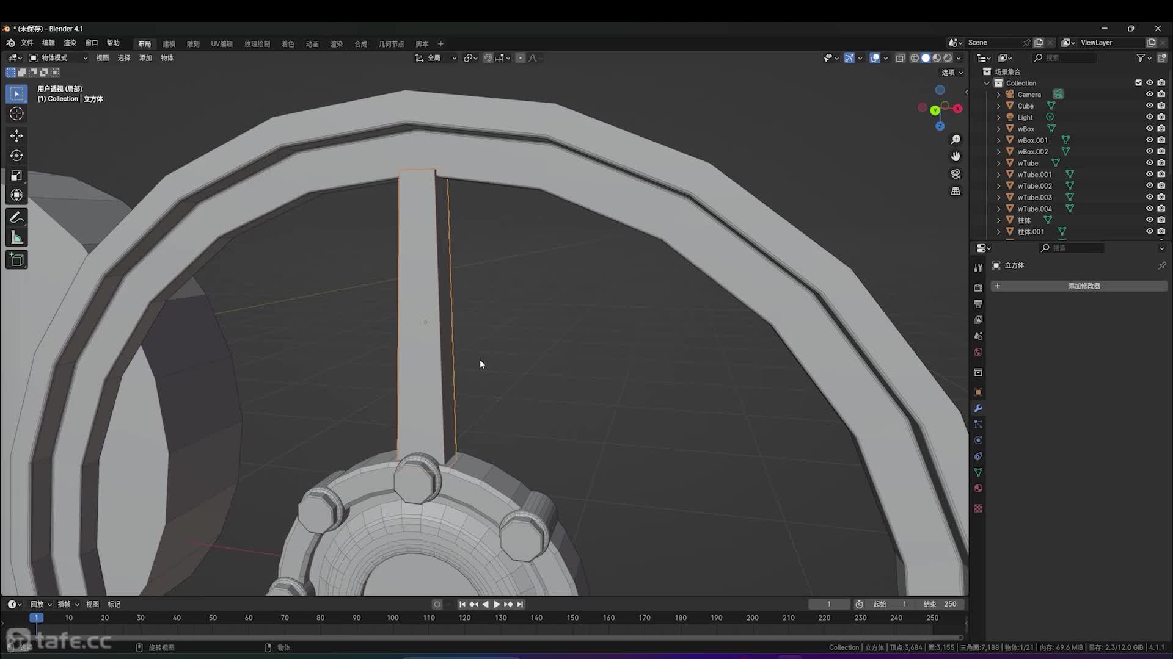Expand the wBox.002 outliner item
1173x659 pixels.
(x=999, y=151)
